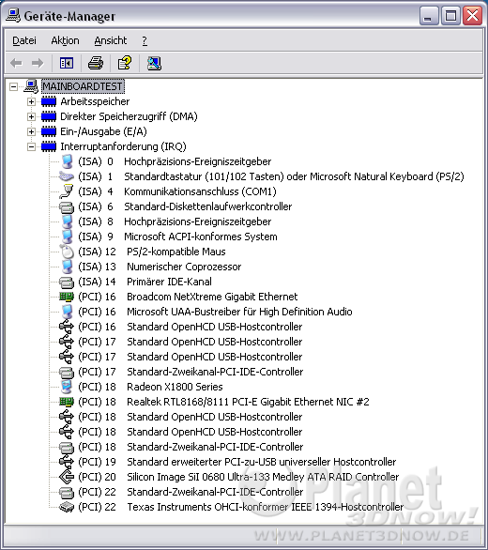Screen dimensions: 488x550
Task: Select Broadcom NetXtreme Gigabit Ethernet text
Action: 212,298
